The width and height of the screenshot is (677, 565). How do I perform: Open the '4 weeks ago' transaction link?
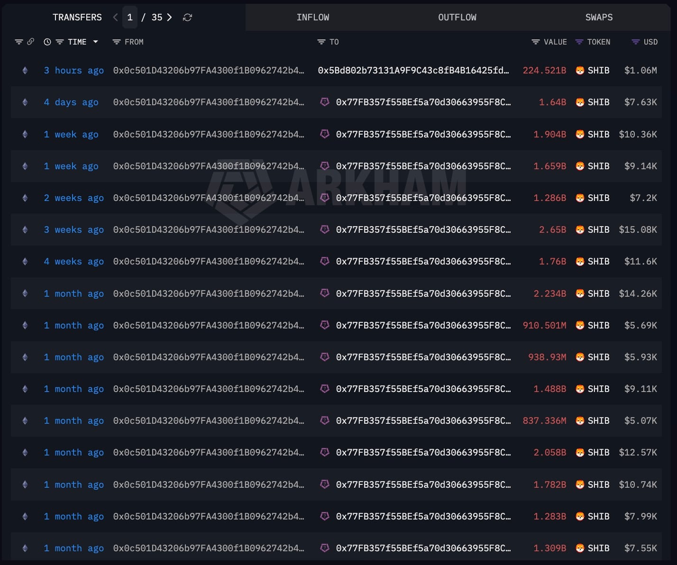pyautogui.click(x=74, y=262)
